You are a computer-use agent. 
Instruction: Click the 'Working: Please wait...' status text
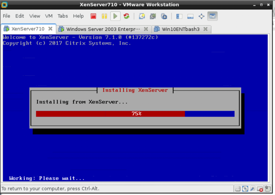click(47, 178)
